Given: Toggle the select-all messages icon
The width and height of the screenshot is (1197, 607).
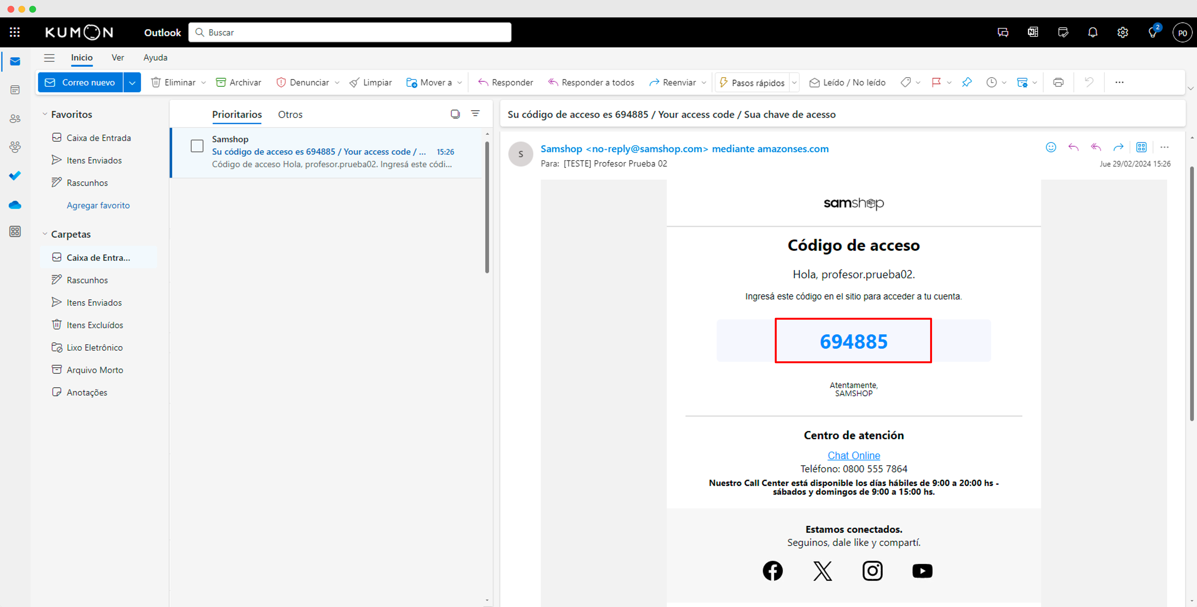Looking at the screenshot, I should pos(455,114).
